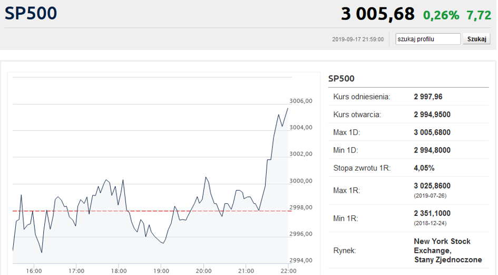Click the 'Kurs otwarcia:' label
The height and width of the screenshot is (275, 498).
pos(357,115)
